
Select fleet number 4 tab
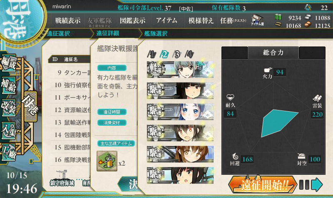pos(189,54)
